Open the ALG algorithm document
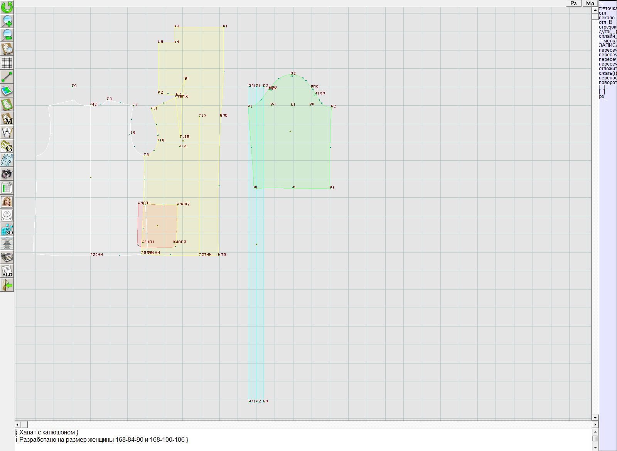Image resolution: width=617 pixels, height=451 pixels. coord(7,271)
